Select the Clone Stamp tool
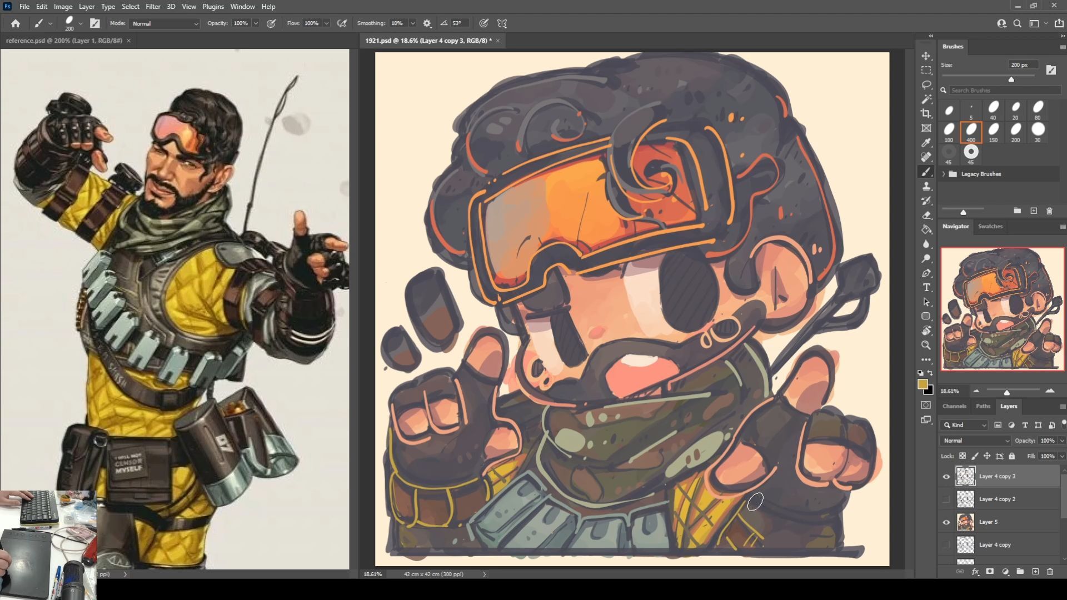The width and height of the screenshot is (1067, 600). (x=926, y=187)
